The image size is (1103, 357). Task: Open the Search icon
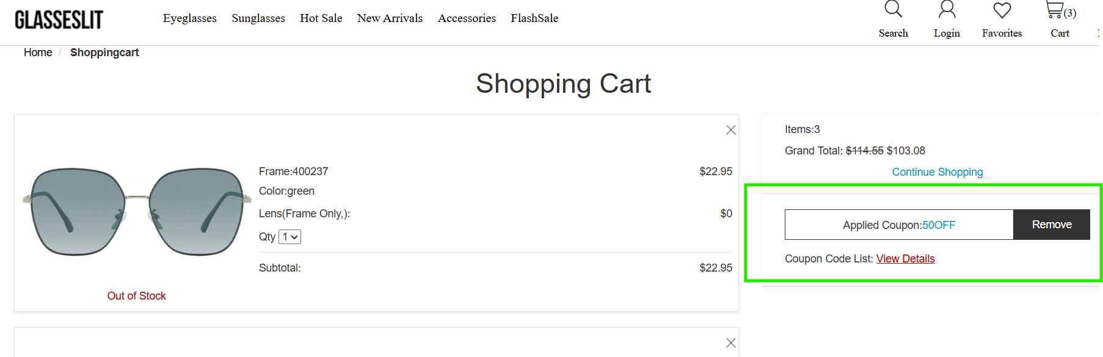coord(893,11)
